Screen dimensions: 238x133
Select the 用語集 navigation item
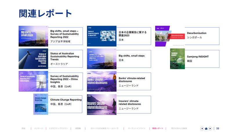78,128
